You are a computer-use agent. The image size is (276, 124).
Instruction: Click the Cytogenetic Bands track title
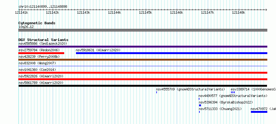[x=37, y=23]
